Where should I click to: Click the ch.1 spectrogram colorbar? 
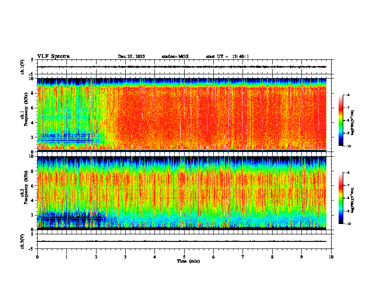click(x=341, y=120)
